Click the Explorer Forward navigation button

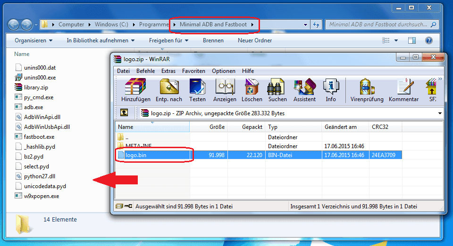coord(26,24)
